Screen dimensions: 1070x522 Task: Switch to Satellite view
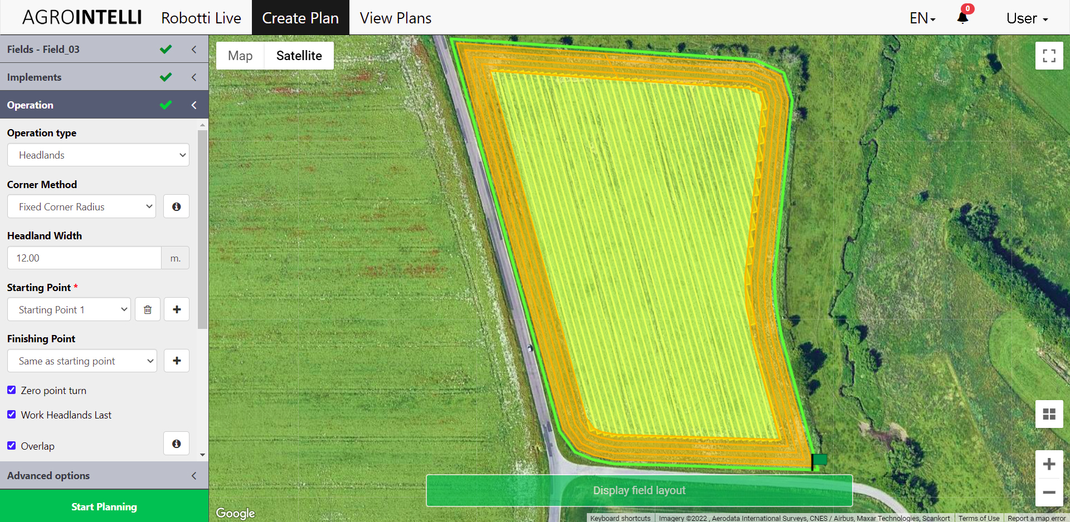click(299, 56)
